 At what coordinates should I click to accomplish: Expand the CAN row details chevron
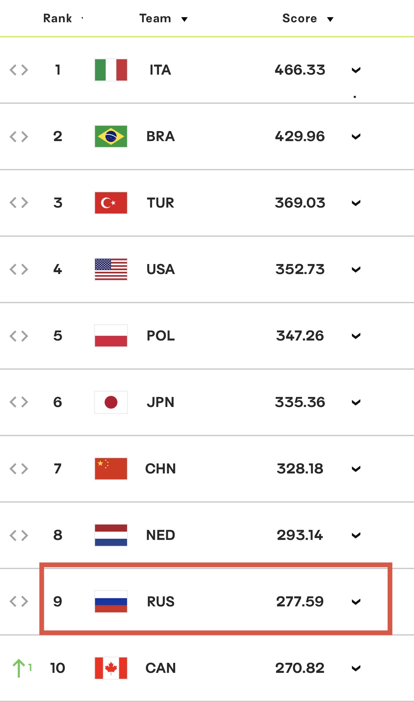point(356,668)
